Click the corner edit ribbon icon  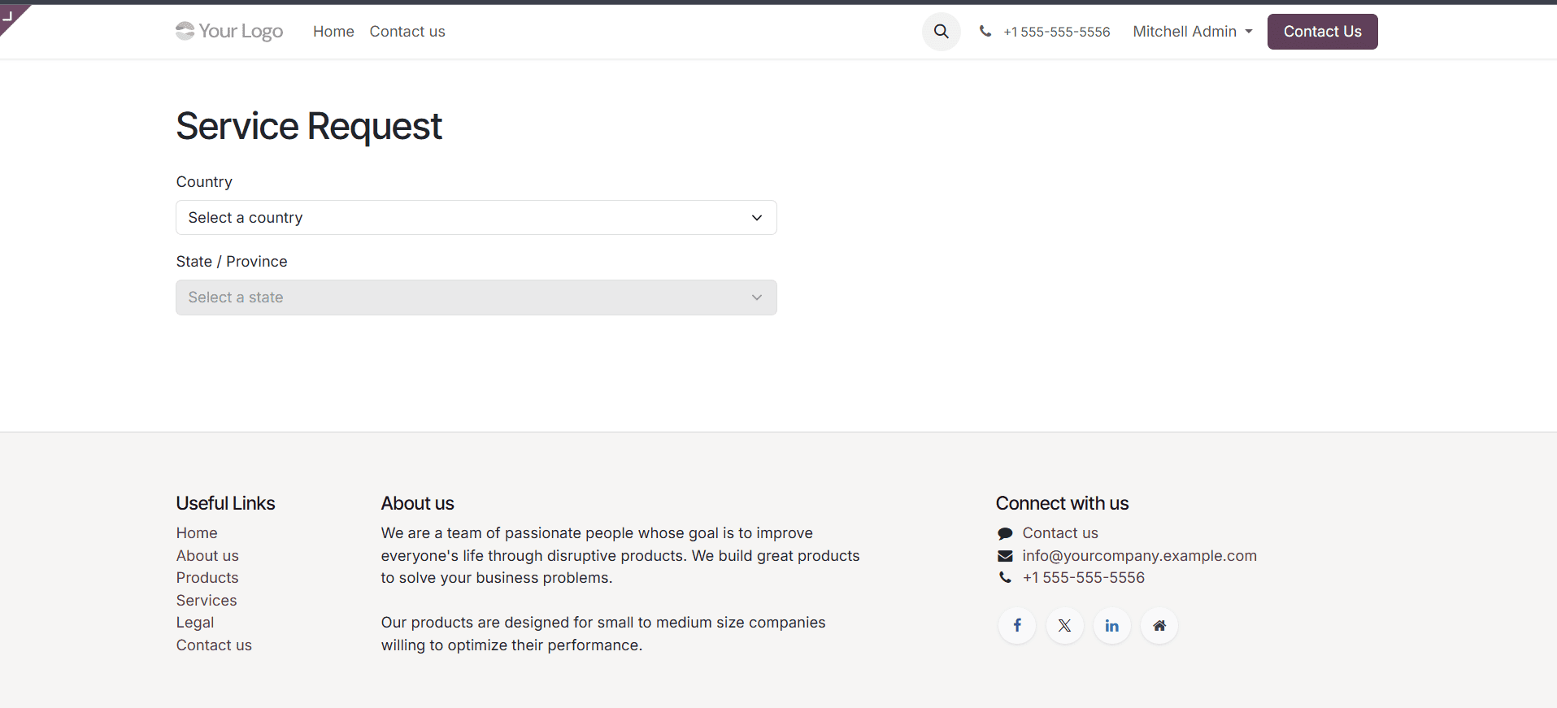tap(10, 16)
